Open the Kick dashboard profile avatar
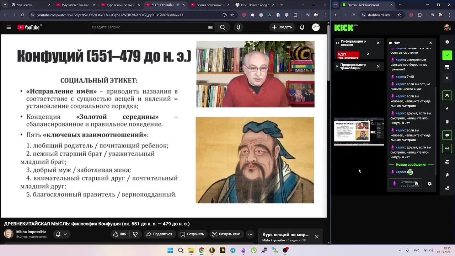The width and height of the screenshot is (455, 256). pos(447,28)
